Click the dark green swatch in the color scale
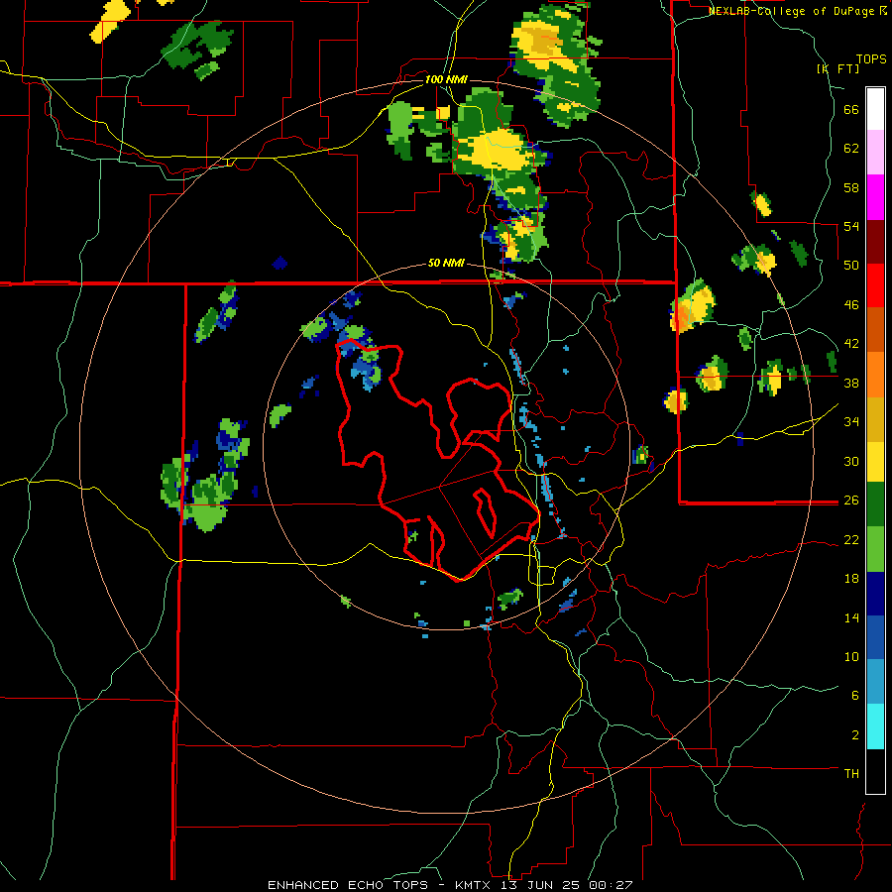The image size is (892, 892). click(x=875, y=504)
